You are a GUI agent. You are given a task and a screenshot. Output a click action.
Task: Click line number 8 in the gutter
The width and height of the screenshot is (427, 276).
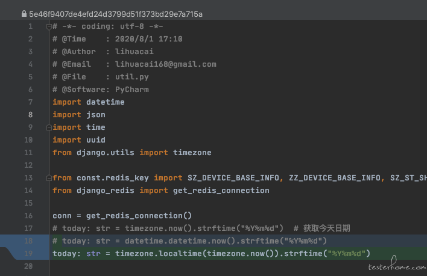tap(30, 115)
